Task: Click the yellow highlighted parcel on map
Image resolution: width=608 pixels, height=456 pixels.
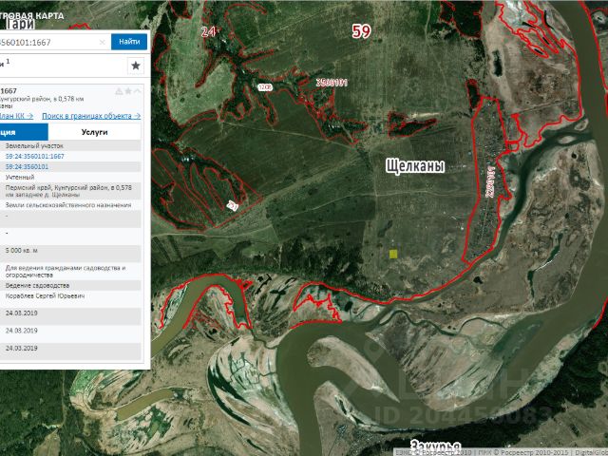Action: point(393,254)
